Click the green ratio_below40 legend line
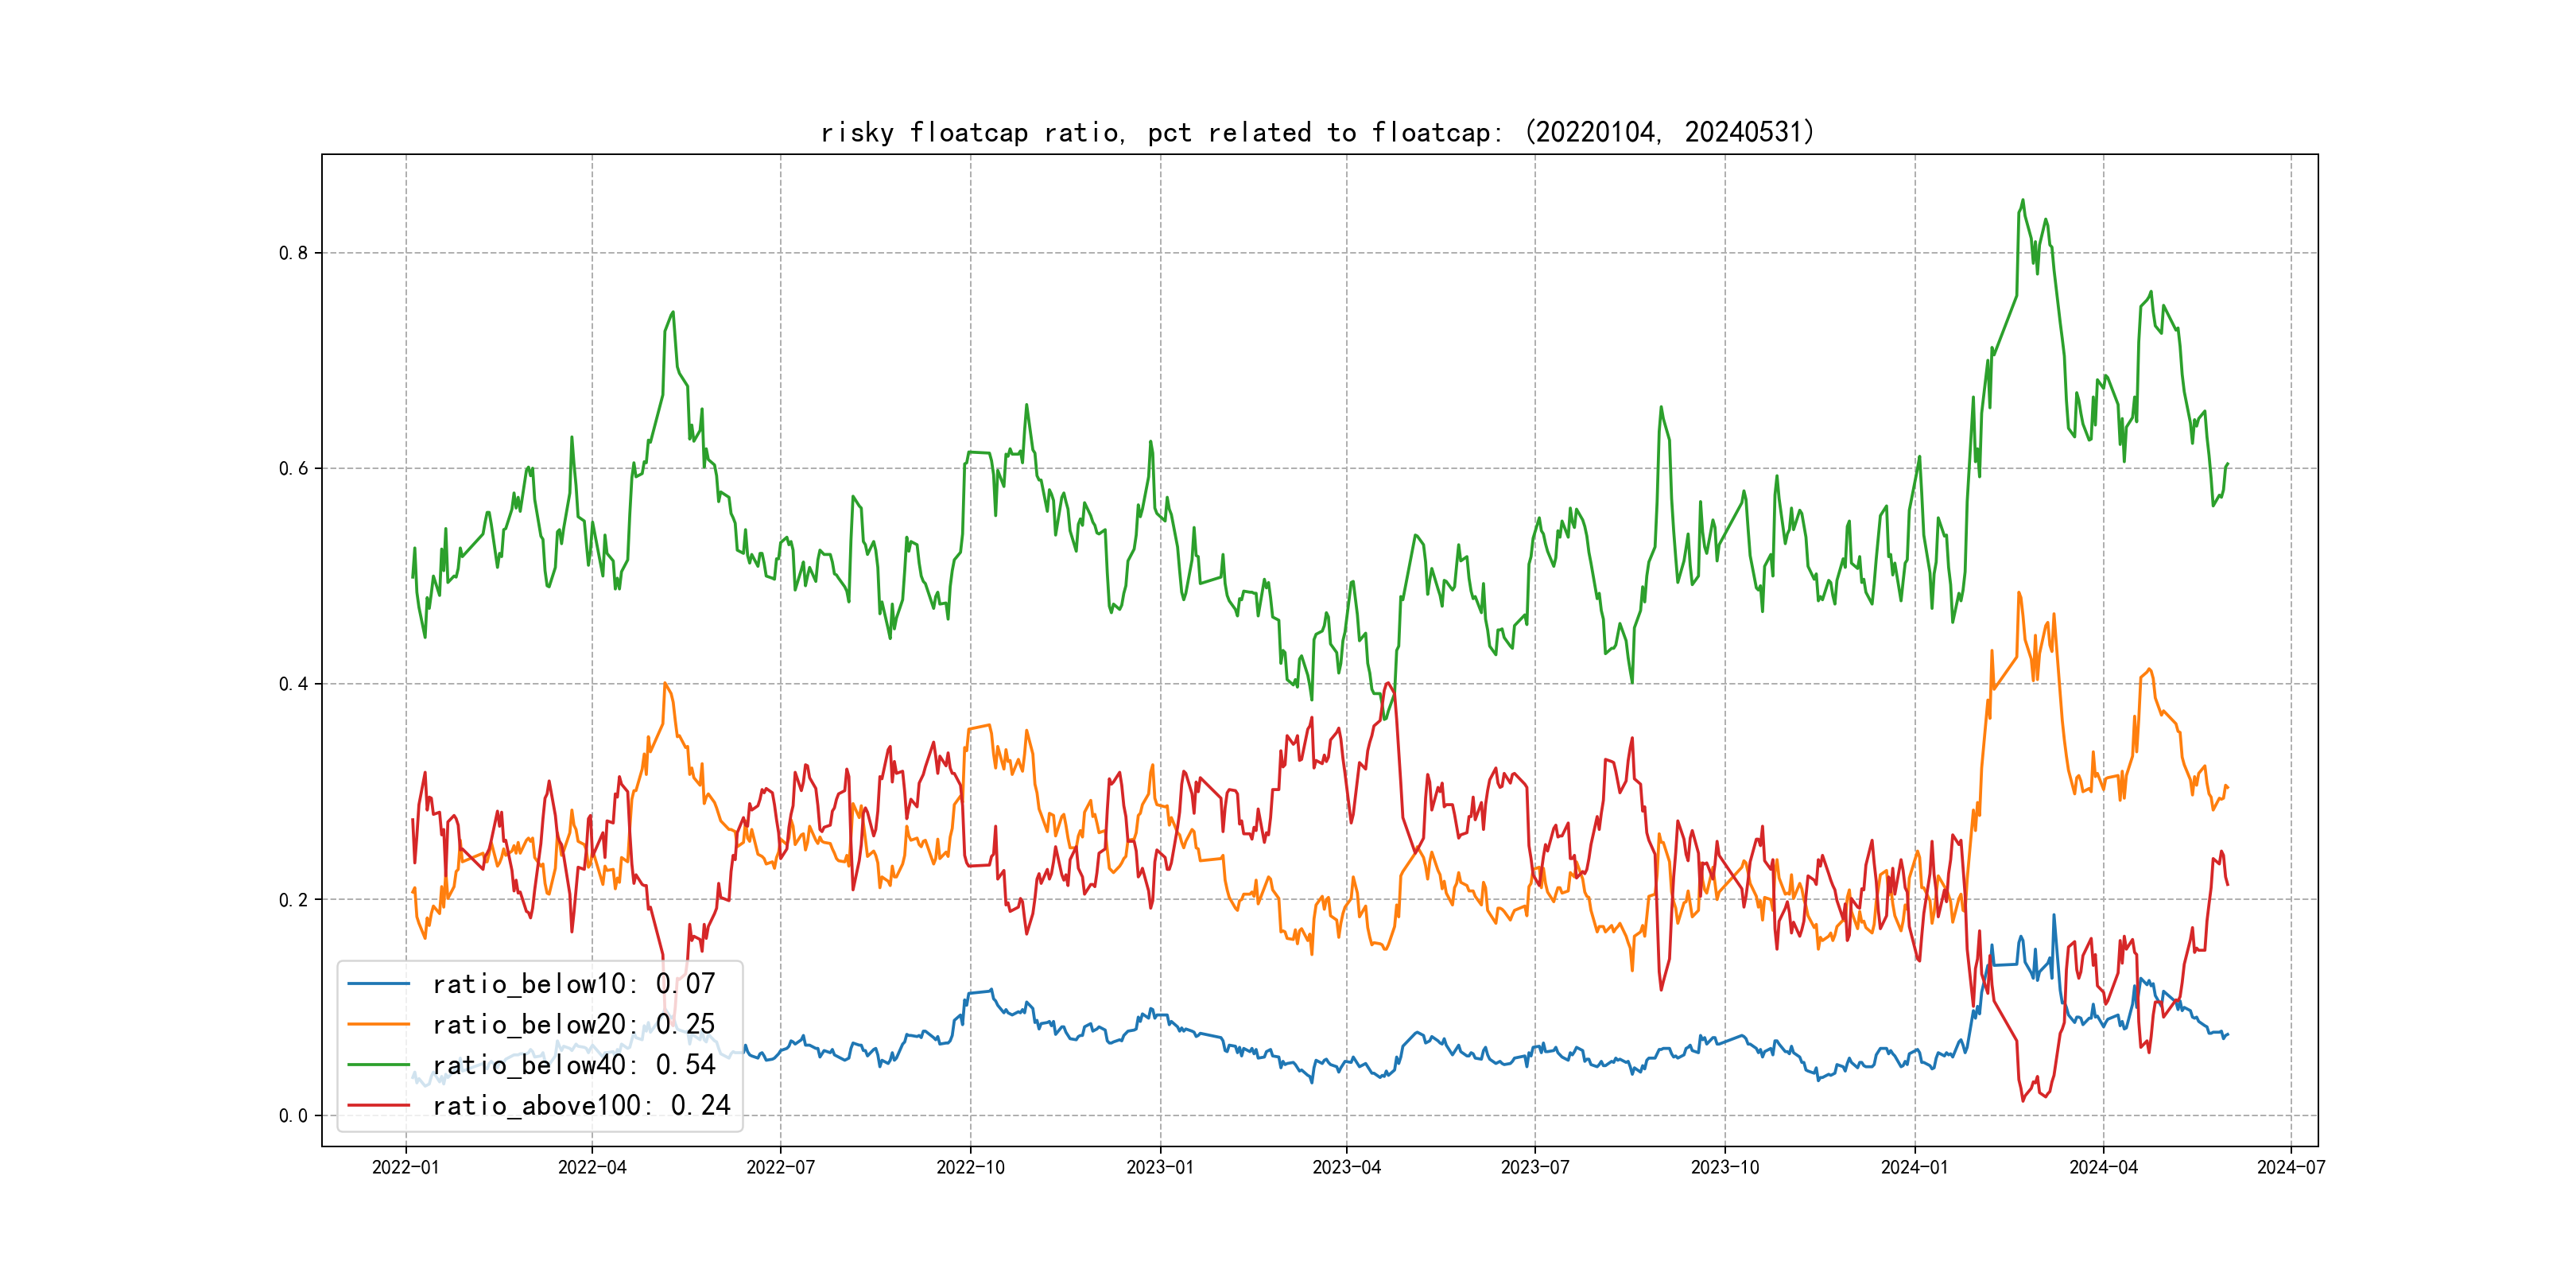This screenshot has width=2576, height=1288. pyautogui.click(x=378, y=1065)
